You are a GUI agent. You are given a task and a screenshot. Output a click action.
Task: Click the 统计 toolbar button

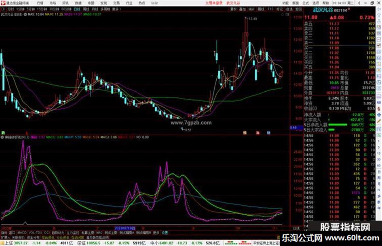click(x=252, y=9)
